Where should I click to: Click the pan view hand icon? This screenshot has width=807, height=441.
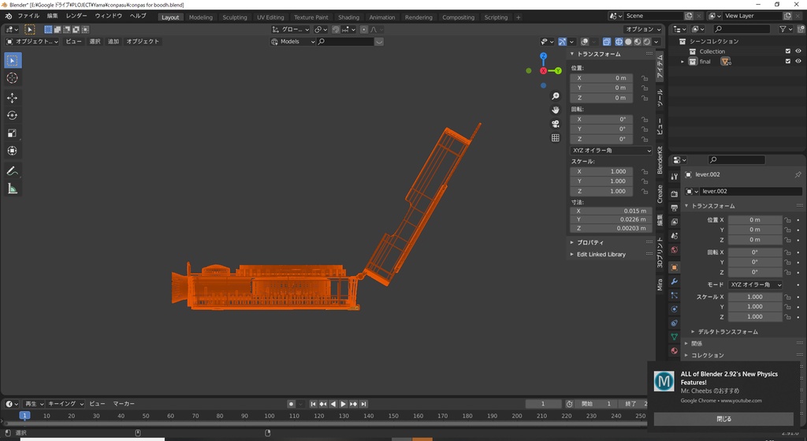point(556,110)
